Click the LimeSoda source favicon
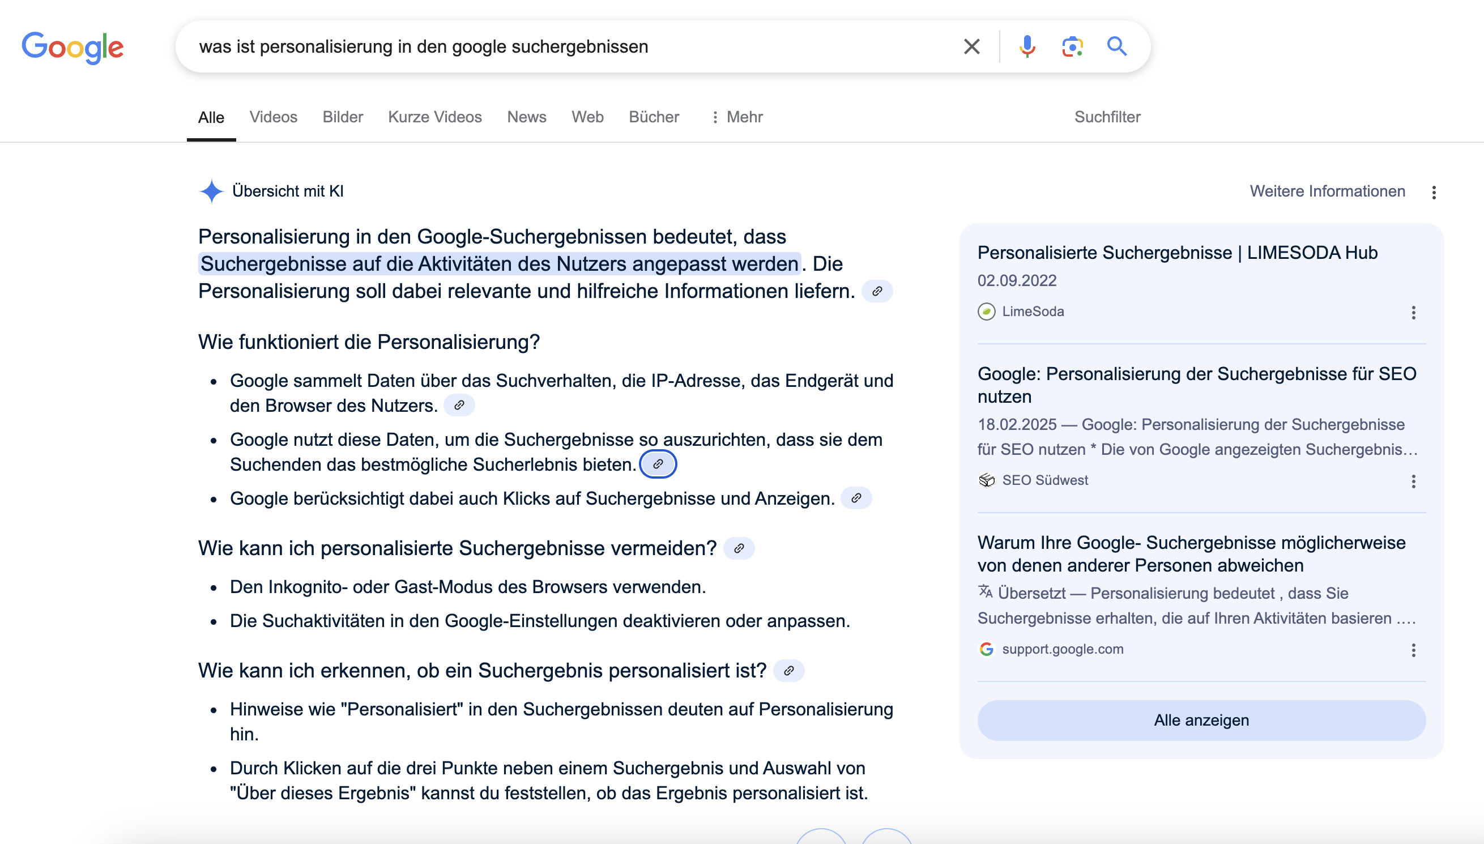The height and width of the screenshot is (844, 1484). pos(987,312)
